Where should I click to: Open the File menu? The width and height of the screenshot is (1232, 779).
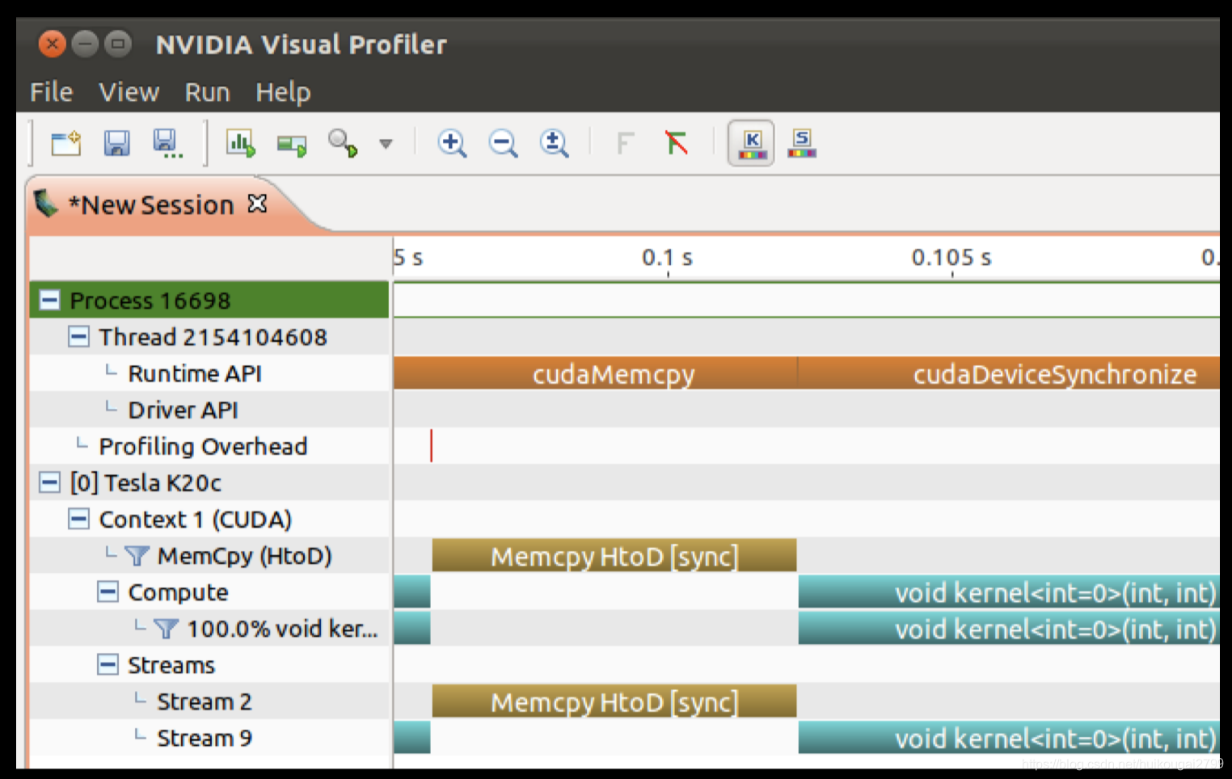click(51, 92)
